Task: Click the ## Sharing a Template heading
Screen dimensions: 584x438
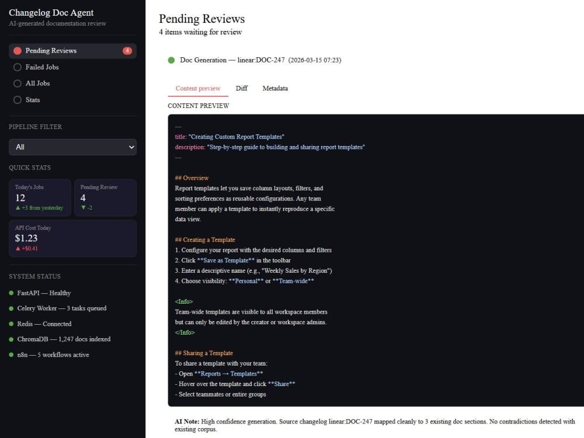Action: pyautogui.click(x=204, y=353)
